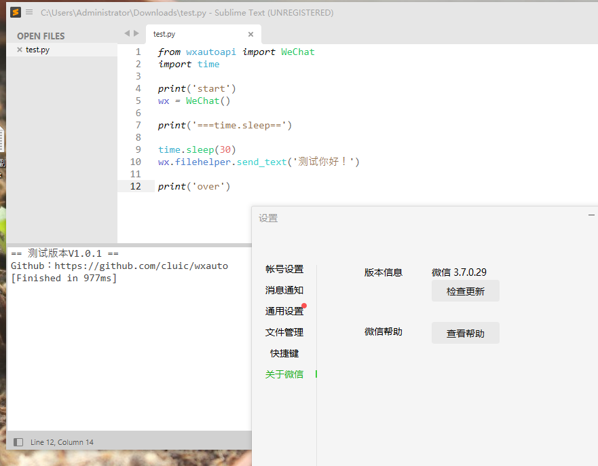
Task: Open the 帐号设置 settings section
Action: (284, 269)
